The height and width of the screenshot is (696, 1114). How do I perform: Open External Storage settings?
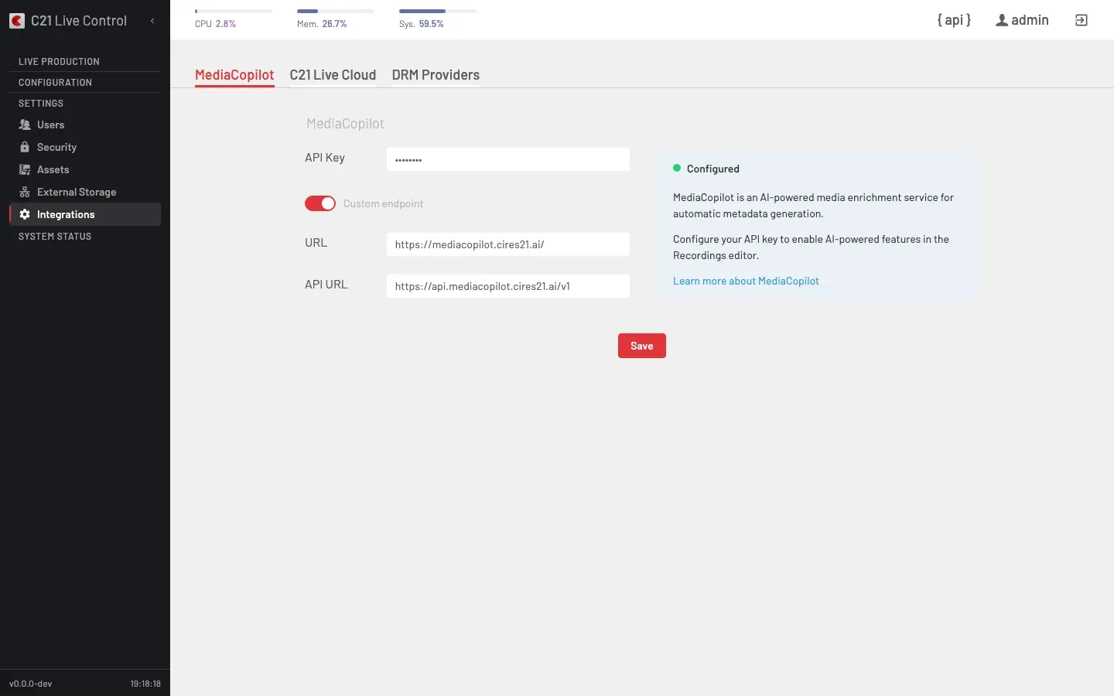pos(85,192)
